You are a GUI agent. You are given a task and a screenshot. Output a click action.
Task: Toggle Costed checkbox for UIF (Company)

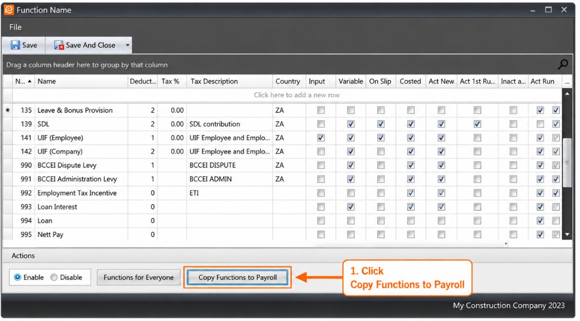tap(410, 151)
